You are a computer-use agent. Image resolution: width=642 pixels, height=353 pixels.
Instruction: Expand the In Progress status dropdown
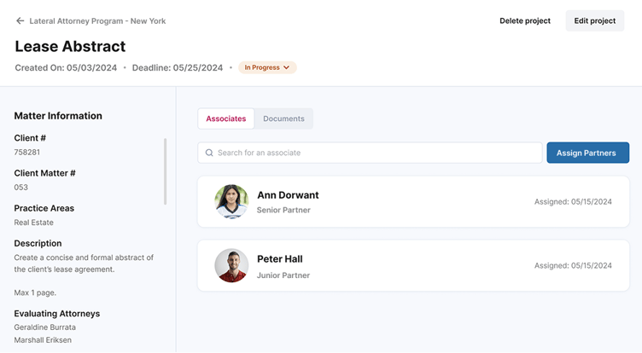pos(267,67)
